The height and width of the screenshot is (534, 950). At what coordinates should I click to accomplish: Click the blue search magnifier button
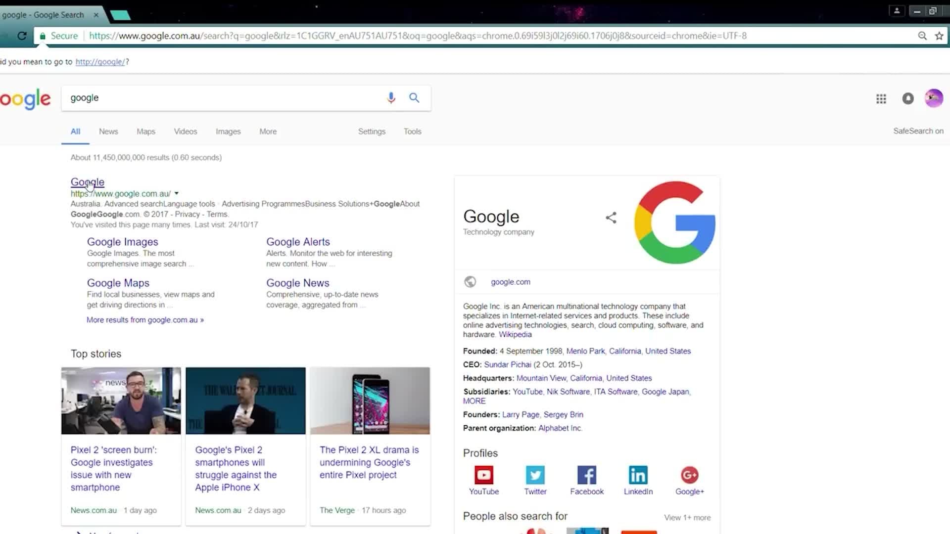pyautogui.click(x=414, y=98)
